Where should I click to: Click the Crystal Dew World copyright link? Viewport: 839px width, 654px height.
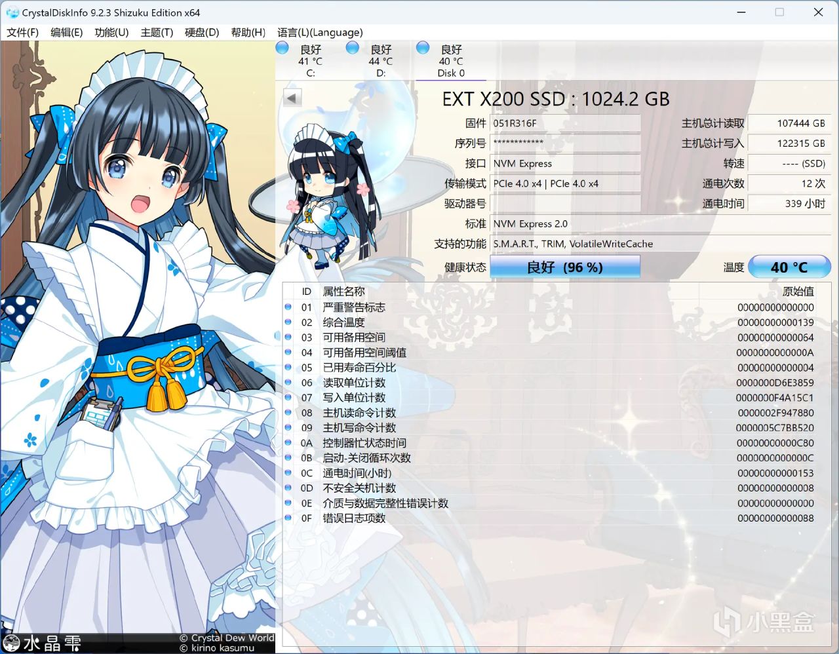(227, 638)
